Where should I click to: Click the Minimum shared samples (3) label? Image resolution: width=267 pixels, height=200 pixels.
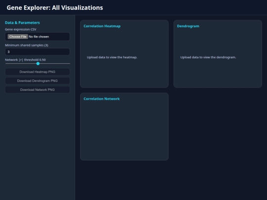click(x=27, y=45)
